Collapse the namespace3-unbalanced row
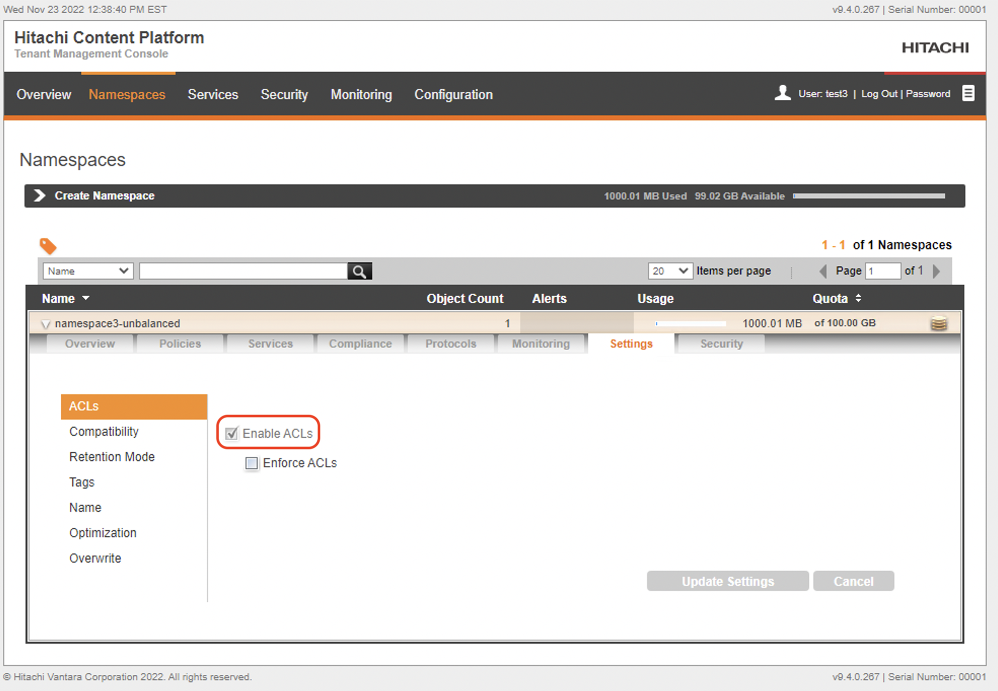The height and width of the screenshot is (691, 998). pyautogui.click(x=45, y=324)
